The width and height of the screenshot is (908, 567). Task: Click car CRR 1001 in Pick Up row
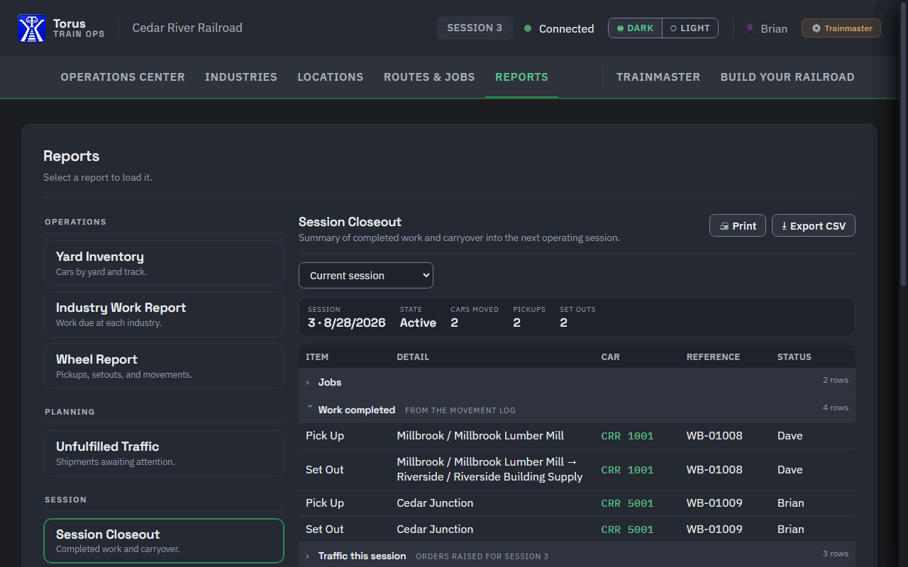[627, 436]
